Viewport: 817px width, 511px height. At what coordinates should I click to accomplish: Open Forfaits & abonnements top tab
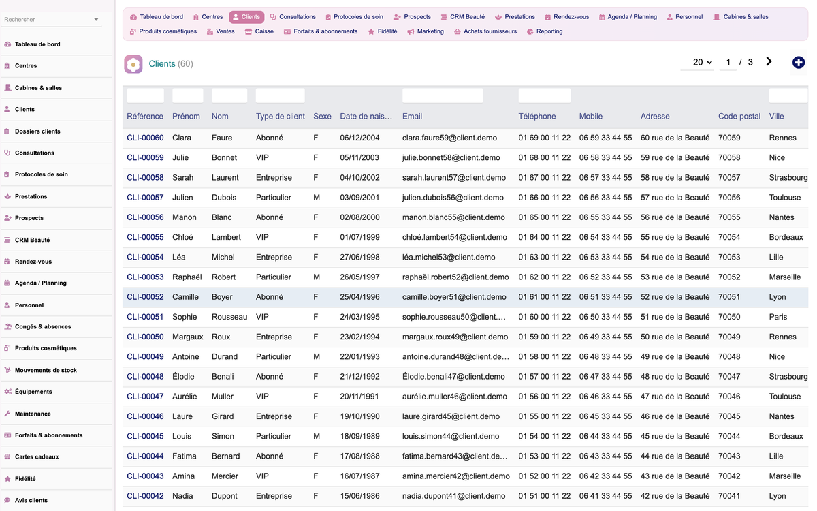[321, 31]
